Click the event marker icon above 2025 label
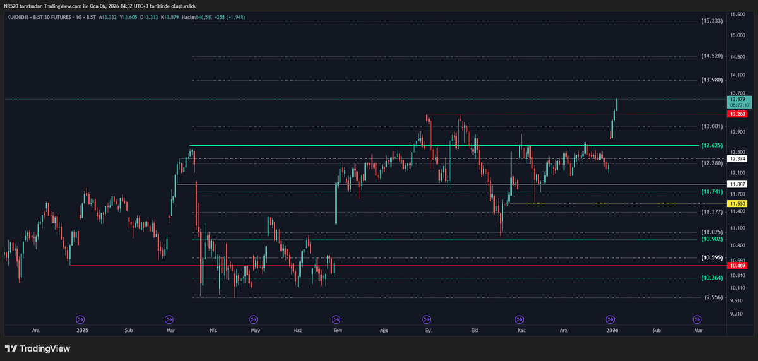The image size is (758, 361). [80, 319]
